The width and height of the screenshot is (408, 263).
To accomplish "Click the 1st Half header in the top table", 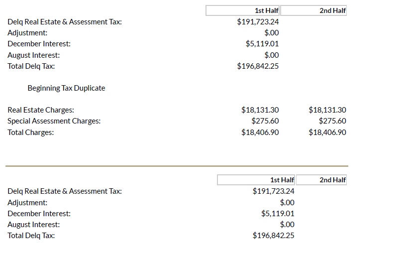I will 266,10.
